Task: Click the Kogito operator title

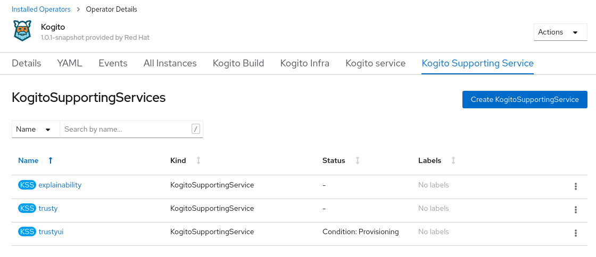Action: (53, 27)
